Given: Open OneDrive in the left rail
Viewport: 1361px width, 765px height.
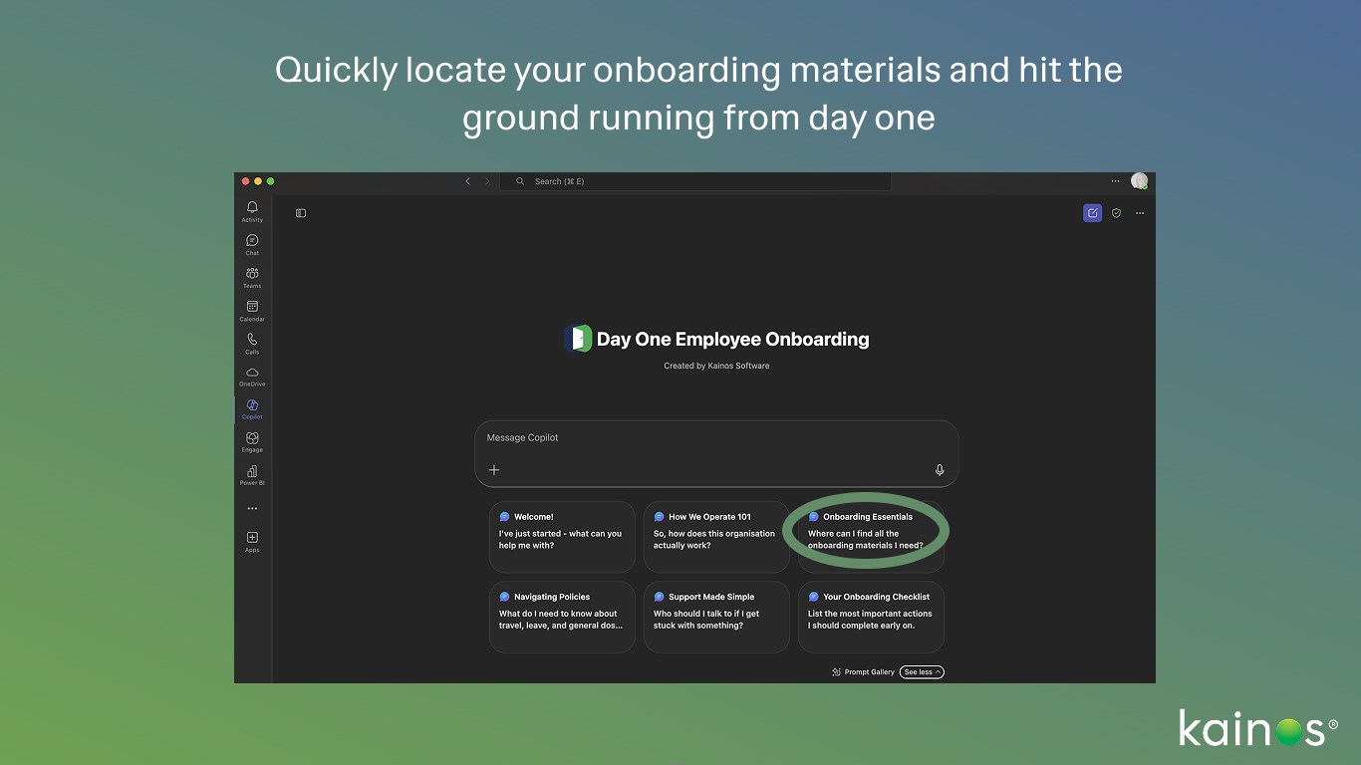Looking at the screenshot, I should pos(252,376).
